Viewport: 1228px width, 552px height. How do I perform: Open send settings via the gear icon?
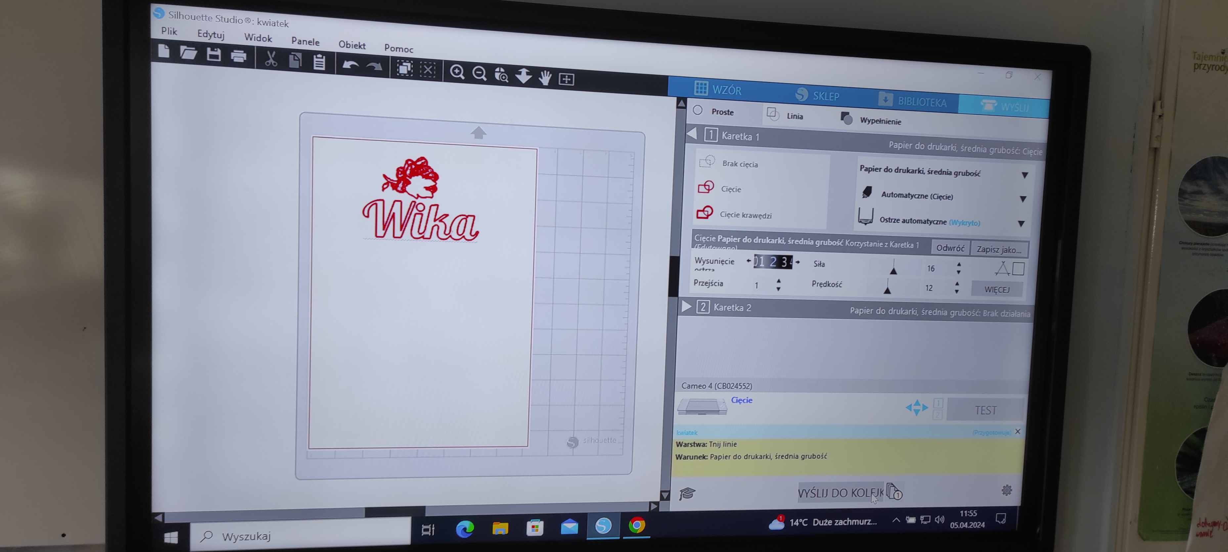pyautogui.click(x=1007, y=490)
